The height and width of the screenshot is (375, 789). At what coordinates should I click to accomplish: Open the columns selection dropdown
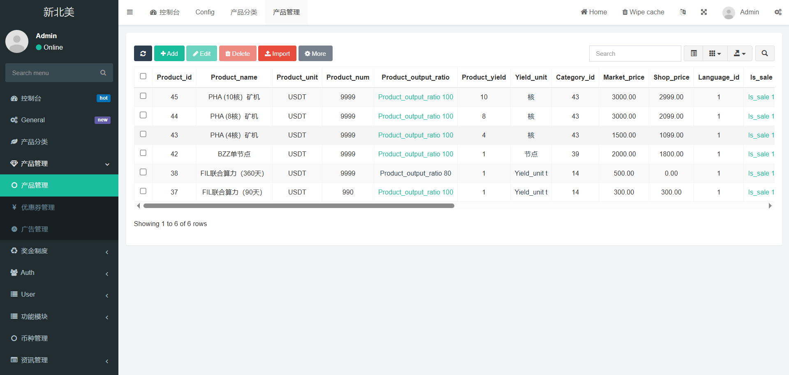[x=715, y=53]
